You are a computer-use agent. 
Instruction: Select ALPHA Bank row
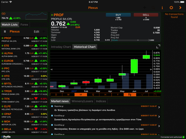click(24, 55)
